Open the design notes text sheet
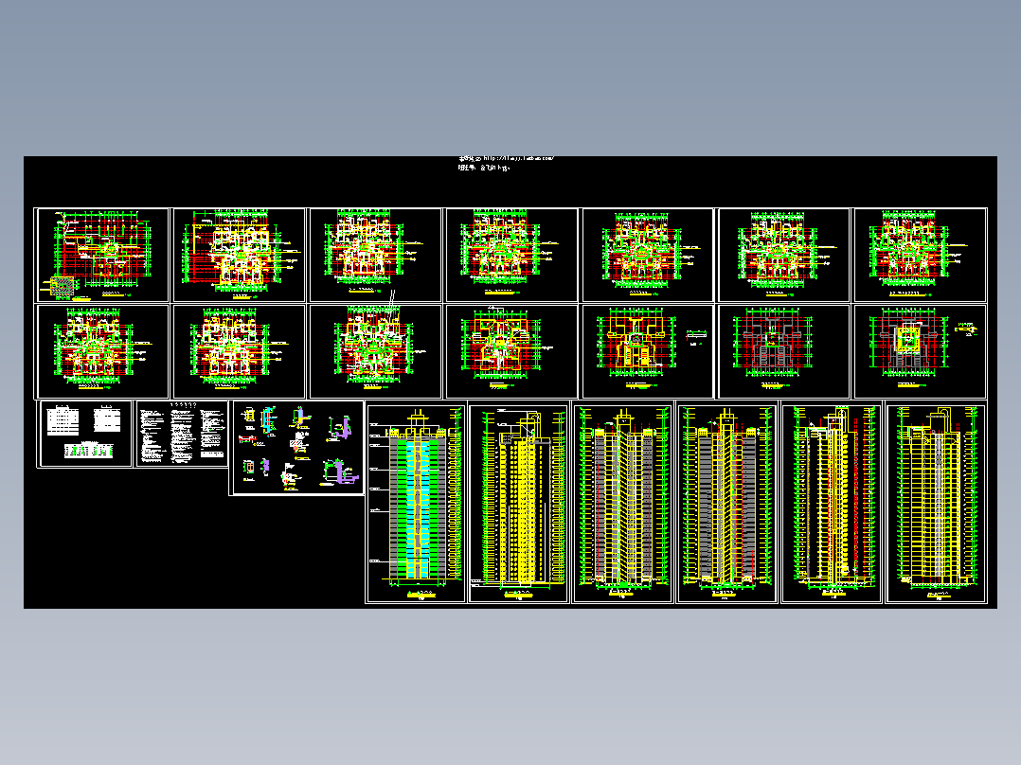Viewport: 1021px width, 765px height. point(182,434)
